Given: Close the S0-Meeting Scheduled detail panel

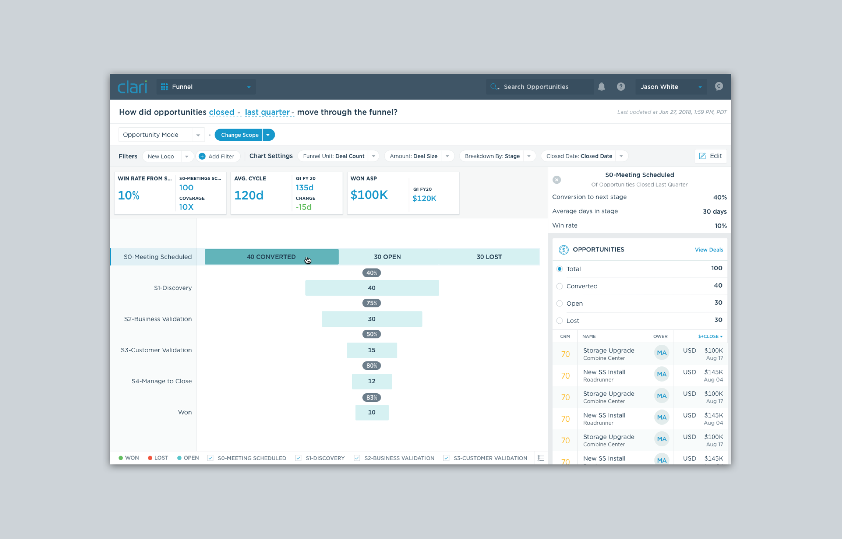Looking at the screenshot, I should (557, 180).
